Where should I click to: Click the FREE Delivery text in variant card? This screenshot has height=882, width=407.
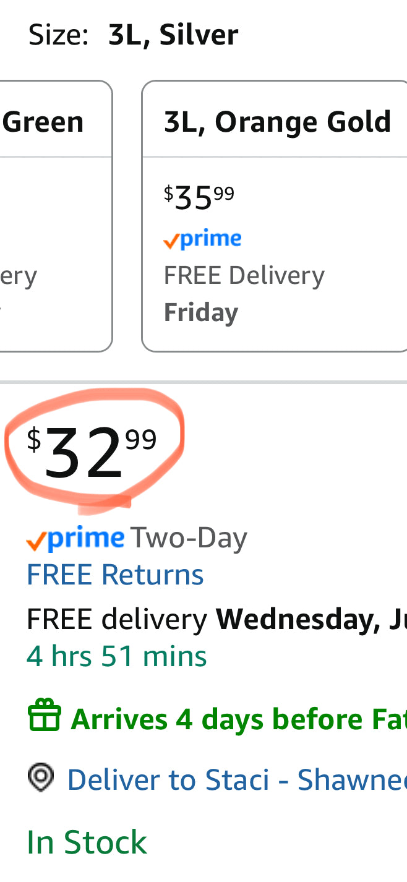click(x=244, y=275)
